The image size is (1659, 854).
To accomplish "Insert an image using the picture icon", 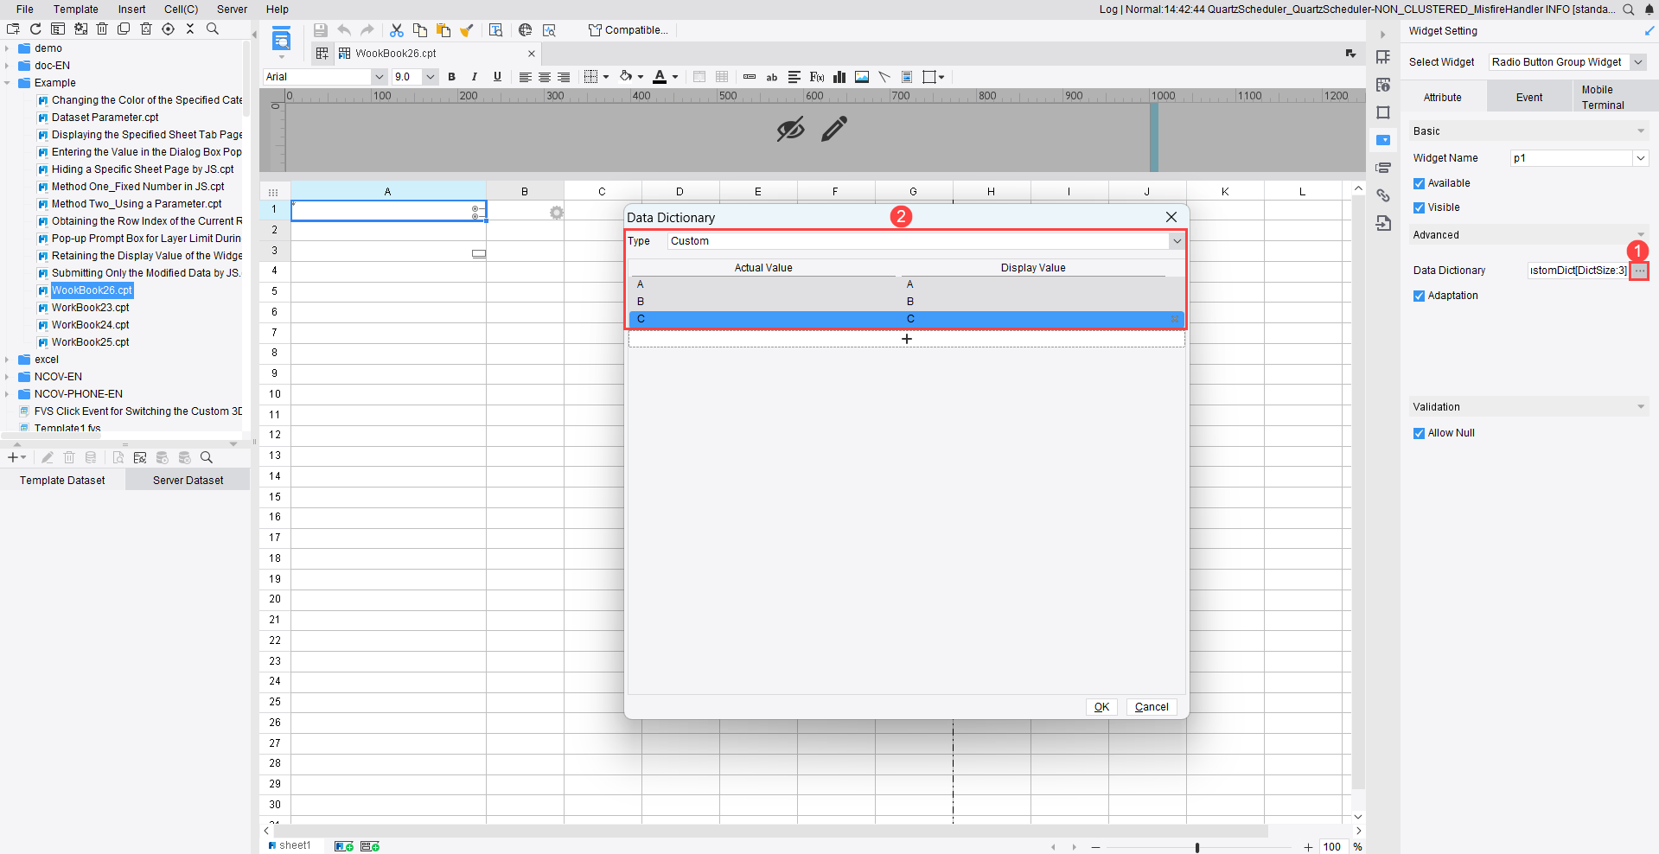I will tap(861, 77).
